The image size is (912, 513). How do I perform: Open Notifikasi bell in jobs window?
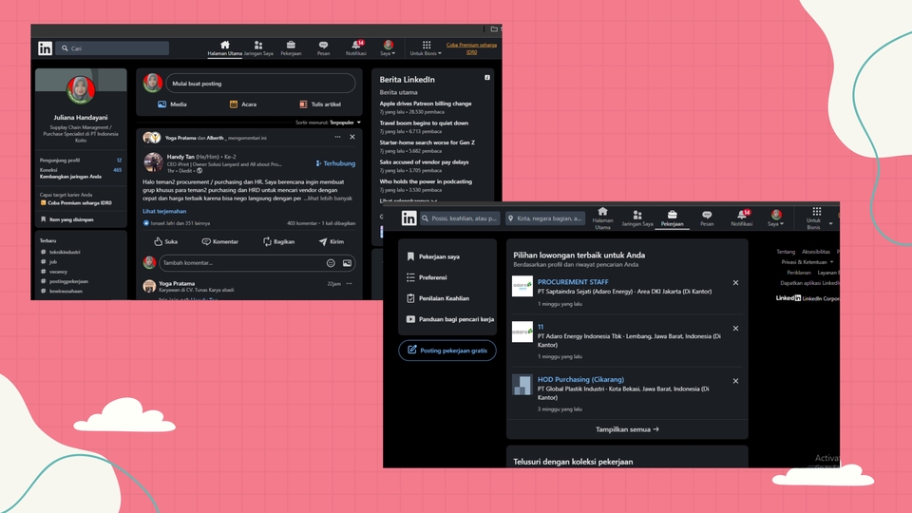point(742,218)
